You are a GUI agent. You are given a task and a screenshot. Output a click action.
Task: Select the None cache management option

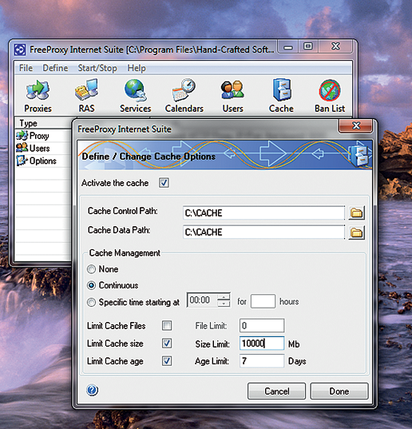coord(91,269)
